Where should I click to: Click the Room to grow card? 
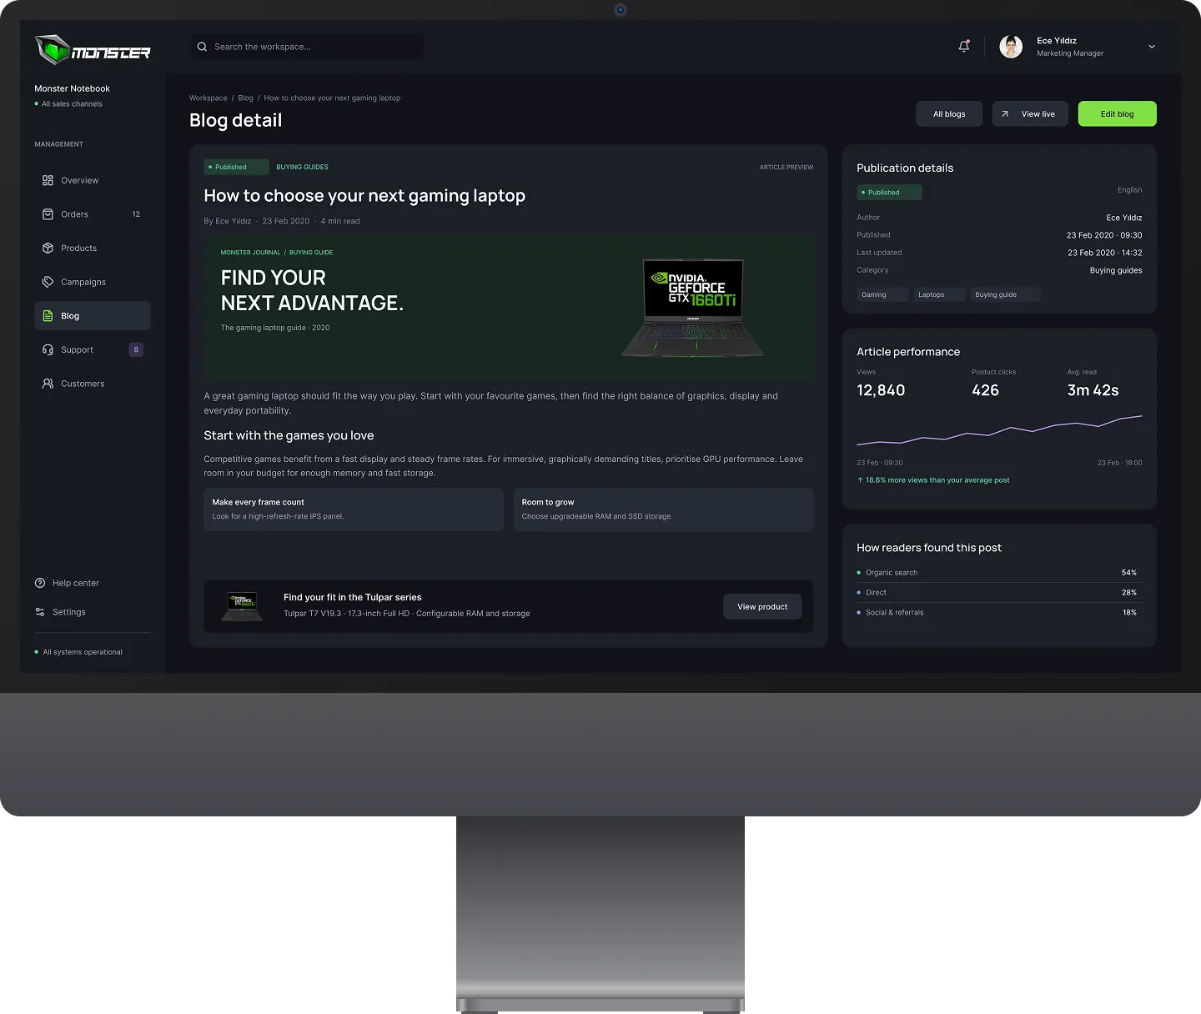[663, 510]
